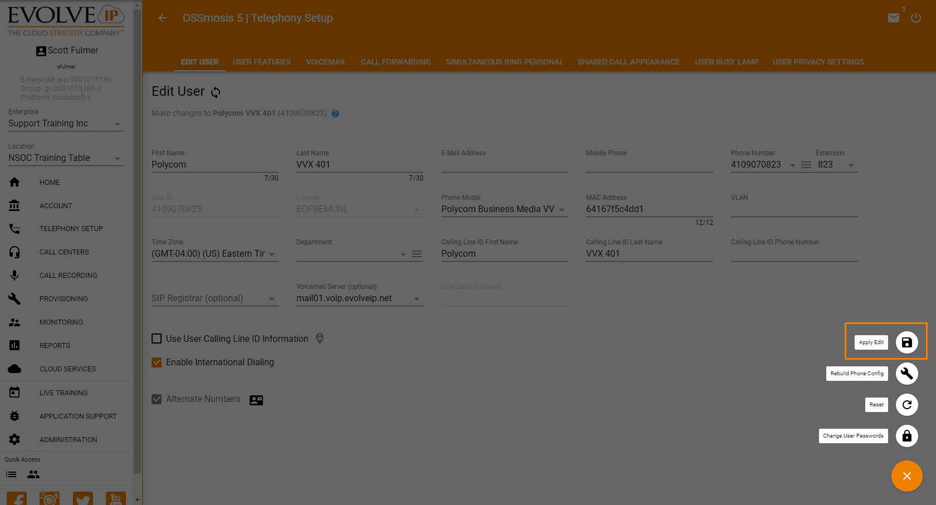Click the power logout icon
Viewport: 936px width, 505px height.
click(x=916, y=18)
